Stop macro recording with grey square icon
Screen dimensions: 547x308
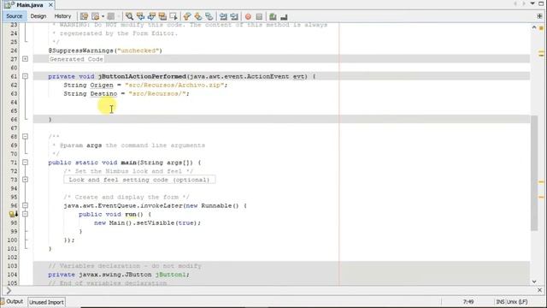click(x=259, y=16)
